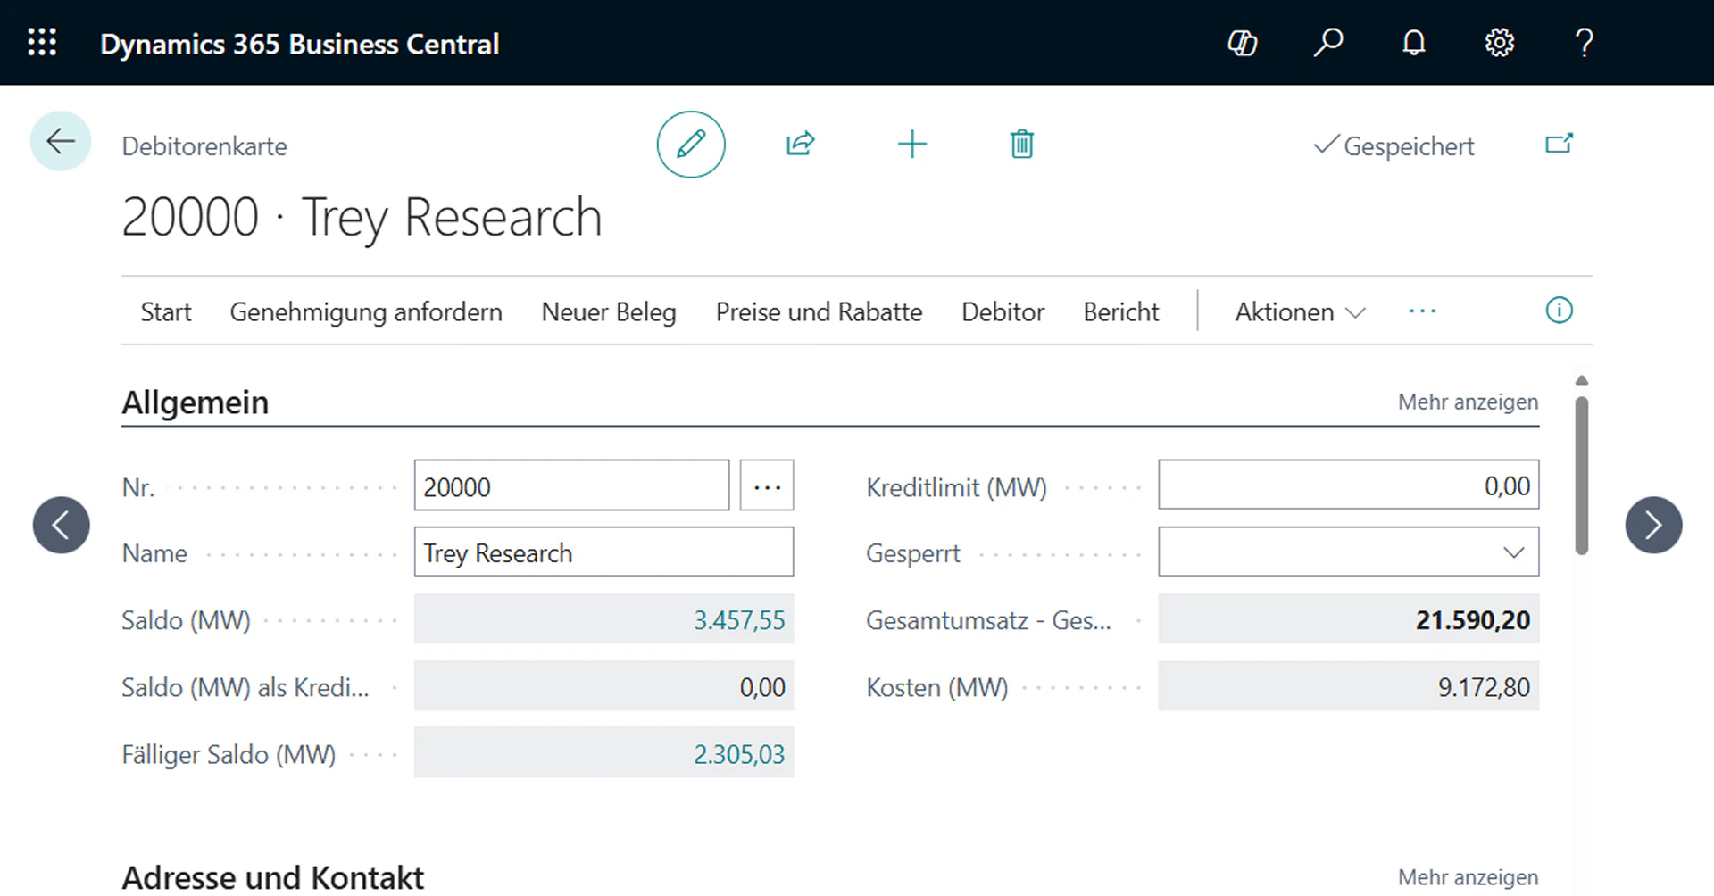
Task: Show more fields in Allgemein section
Action: (x=1468, y=402)
